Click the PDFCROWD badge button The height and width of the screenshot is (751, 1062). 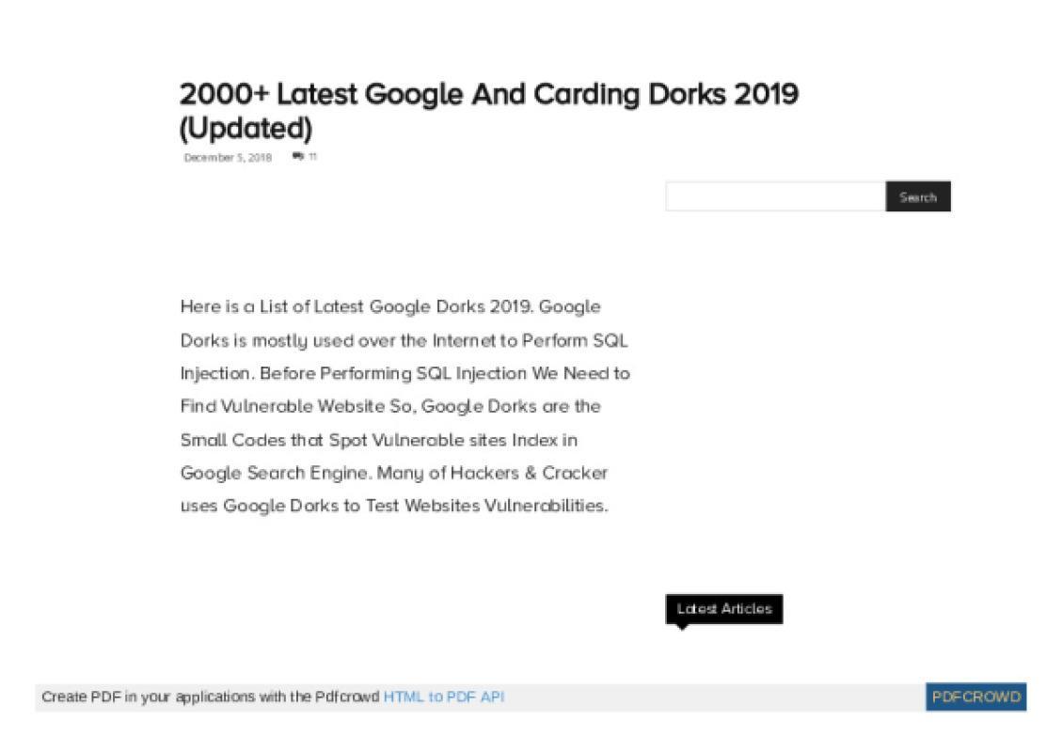pos(976,696)
